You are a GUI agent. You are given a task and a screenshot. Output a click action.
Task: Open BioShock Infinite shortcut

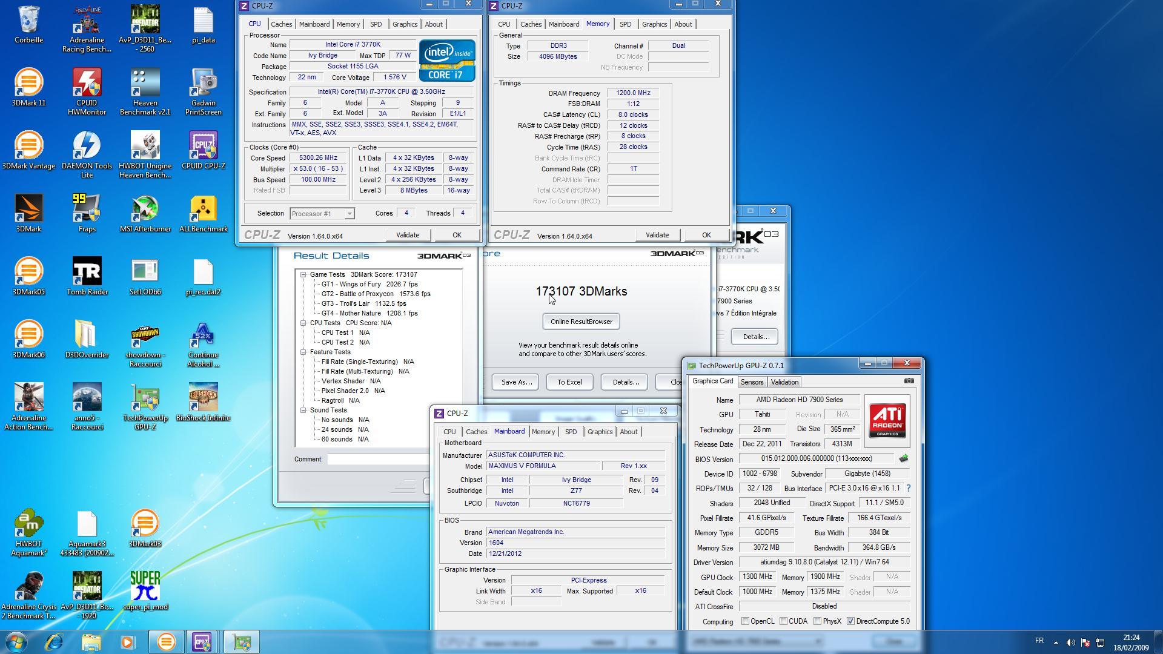tap(203, 402)
